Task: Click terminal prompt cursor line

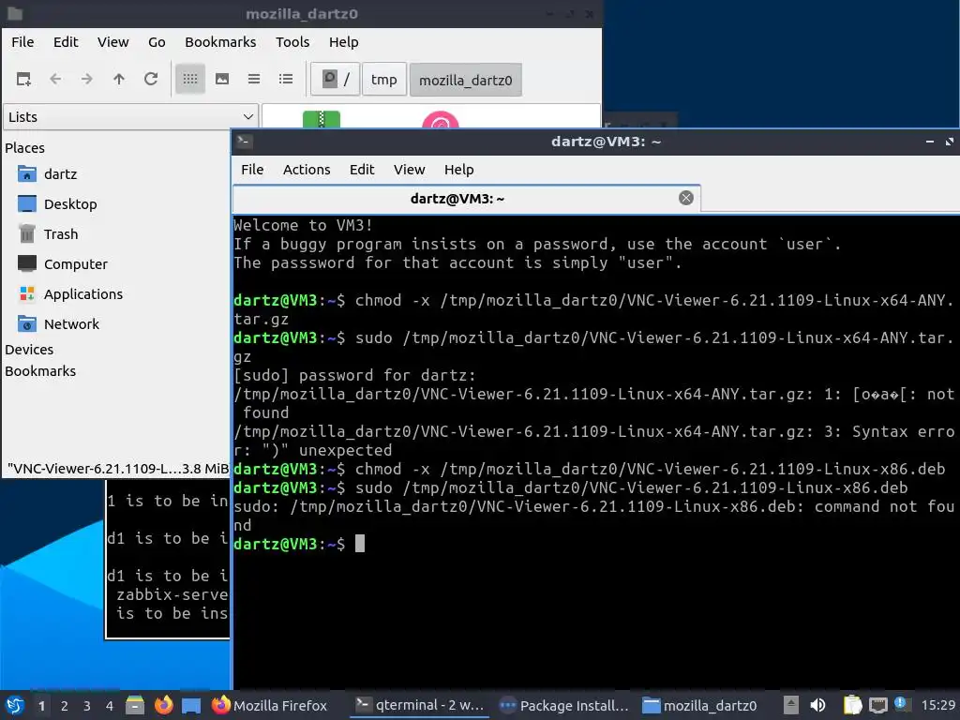Action: point(360,544)
